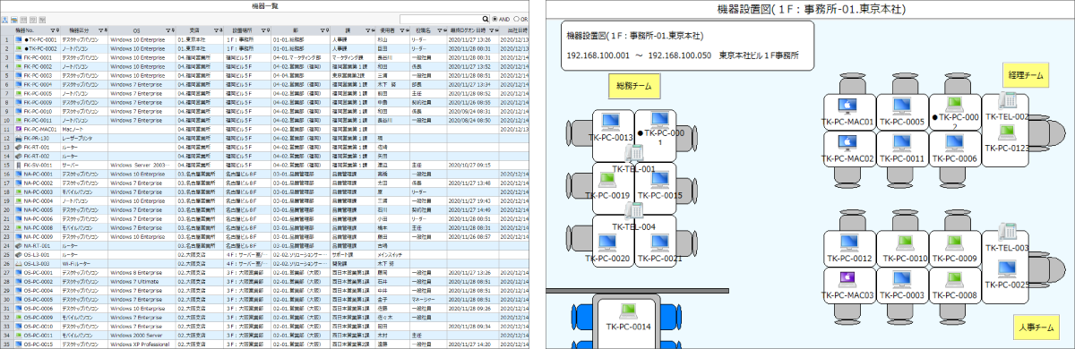Click the search magnifier icon

488,19
